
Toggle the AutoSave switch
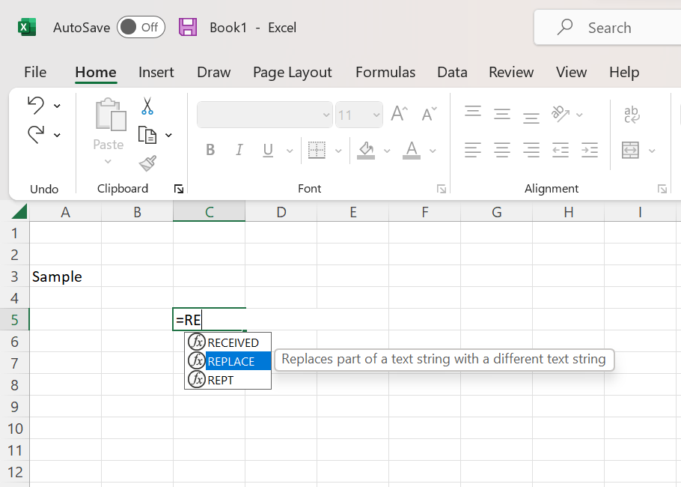pyautogui.click(x=141, y=28)
